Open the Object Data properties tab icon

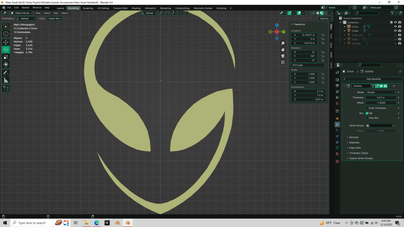(x=337, y=148)
